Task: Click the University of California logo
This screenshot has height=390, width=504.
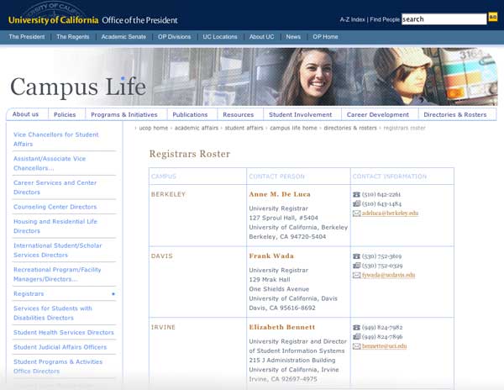Action: pyautogui.click(x=54, y=20)
